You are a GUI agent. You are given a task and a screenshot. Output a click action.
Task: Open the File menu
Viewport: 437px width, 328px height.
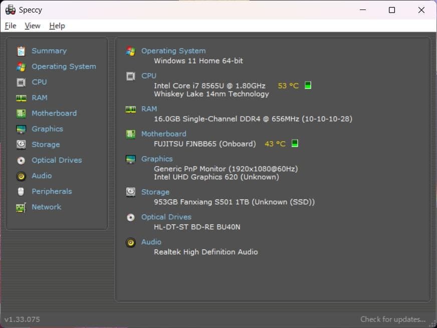[x=10, y=25]
